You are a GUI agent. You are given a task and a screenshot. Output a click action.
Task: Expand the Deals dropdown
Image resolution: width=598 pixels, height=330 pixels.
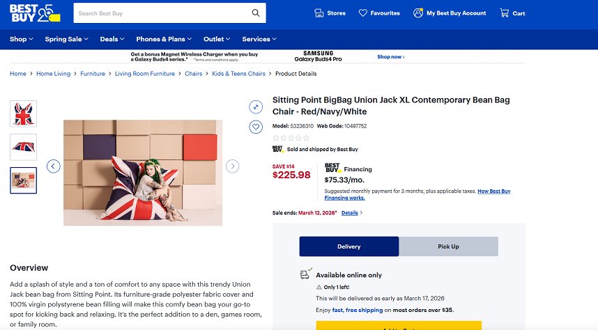[x=112, y=39]
